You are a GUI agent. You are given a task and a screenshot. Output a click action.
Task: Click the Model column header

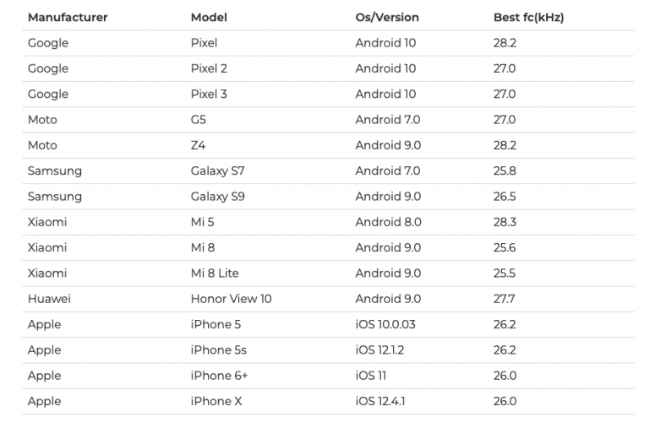click(x=209, y=17)
